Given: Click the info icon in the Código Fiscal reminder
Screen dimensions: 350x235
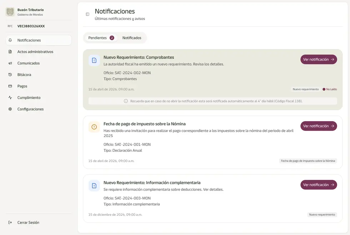Looking at the screenshot, I should click(126, 101).
